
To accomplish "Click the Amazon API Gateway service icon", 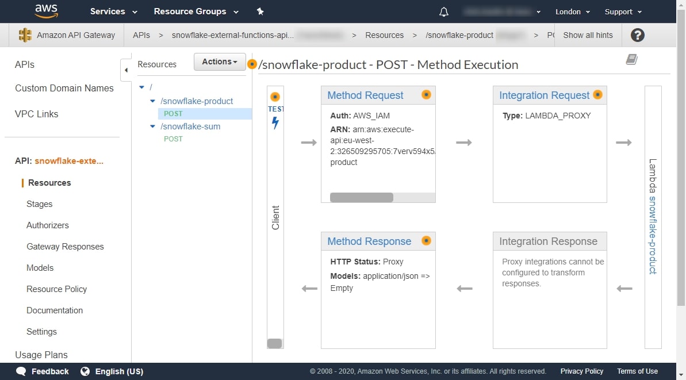I will point(25,35).
